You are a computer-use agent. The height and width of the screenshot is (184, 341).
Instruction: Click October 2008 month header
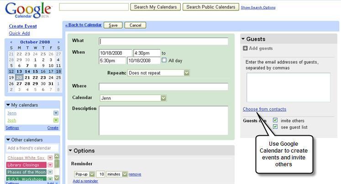pos(35,42)
